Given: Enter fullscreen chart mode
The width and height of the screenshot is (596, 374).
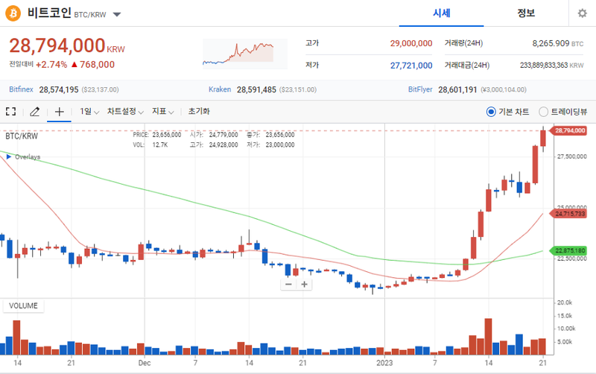Looking at the screenshot, I should click(x=11, y=112).
